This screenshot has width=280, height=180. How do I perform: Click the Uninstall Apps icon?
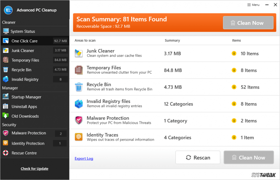pos(6,106)
